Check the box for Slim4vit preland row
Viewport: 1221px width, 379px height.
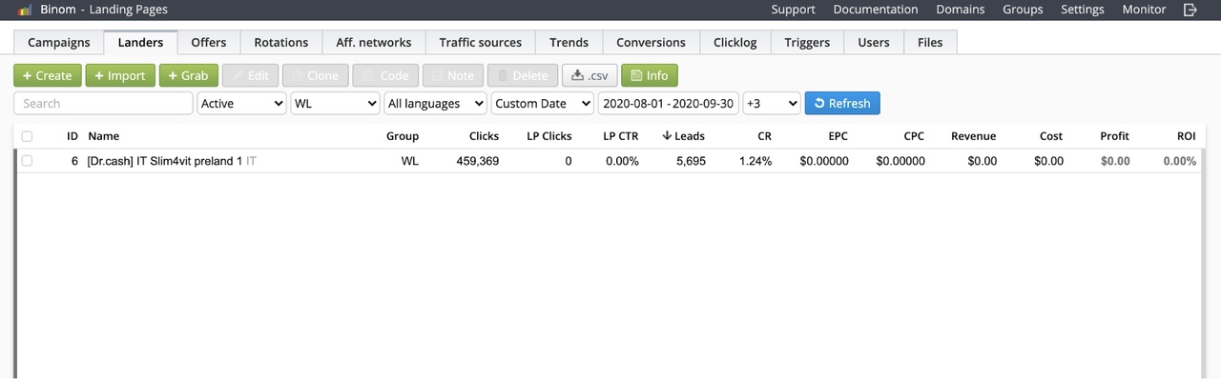click(27, 161)
